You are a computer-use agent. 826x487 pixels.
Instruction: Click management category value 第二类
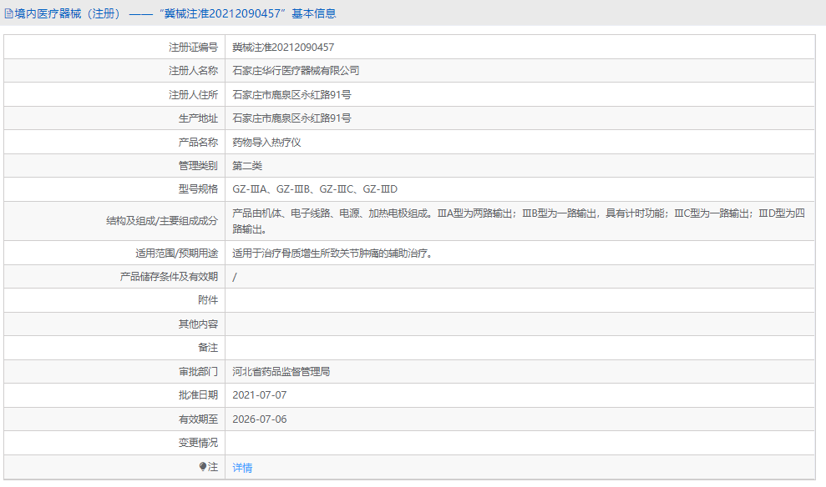pyautogui.click(x=247, y=166)
